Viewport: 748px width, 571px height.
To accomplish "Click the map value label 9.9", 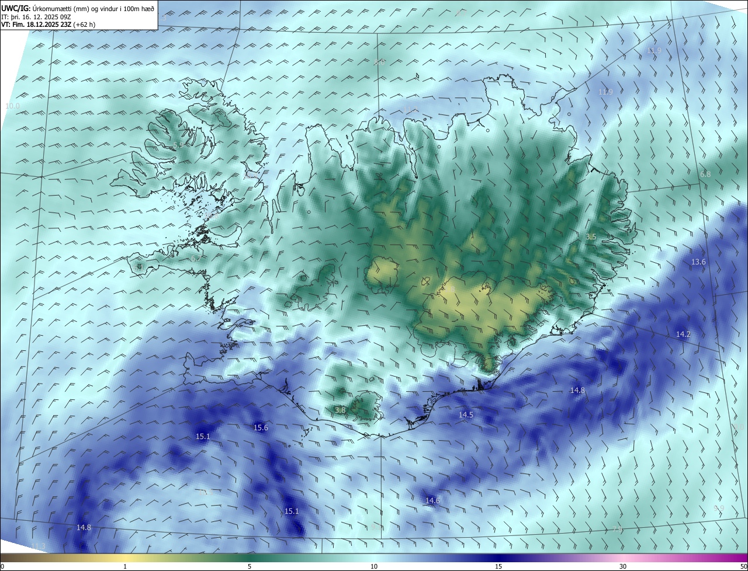I will click(x=719, y=508).
